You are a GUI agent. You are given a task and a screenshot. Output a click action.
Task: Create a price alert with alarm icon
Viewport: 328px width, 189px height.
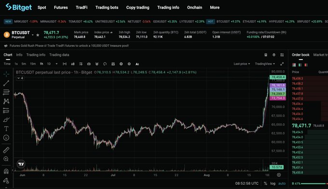point(97,64)
